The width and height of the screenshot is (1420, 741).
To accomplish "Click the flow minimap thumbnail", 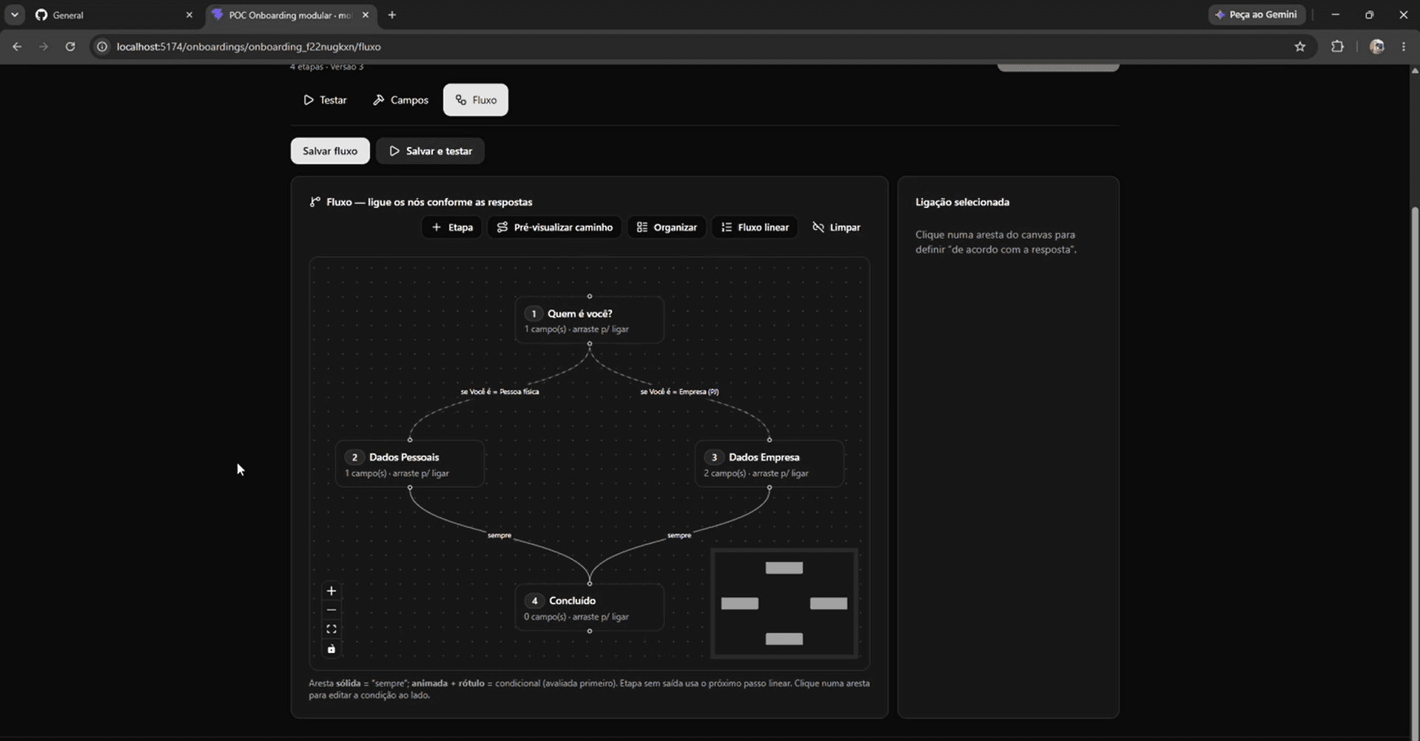I will pyautogui.click(x=784, y=603).
